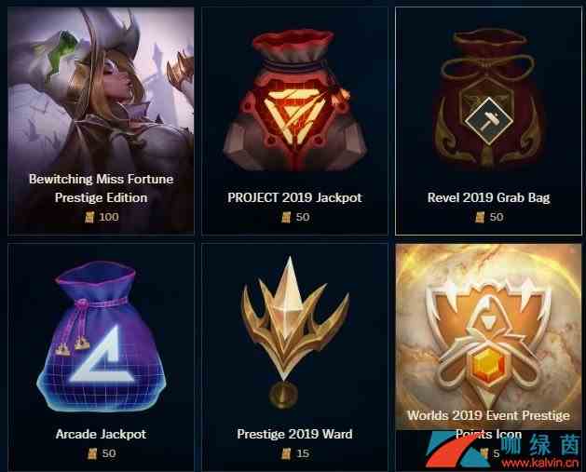
Task: Click the token icon under Prestige 2019 Ward
Action: (x=286, y=453)
